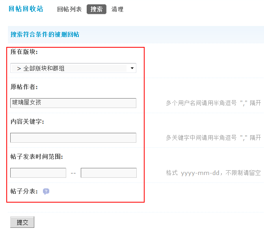Focus the start date input field
Screen dimensions: 264x229
pos(38,173)
